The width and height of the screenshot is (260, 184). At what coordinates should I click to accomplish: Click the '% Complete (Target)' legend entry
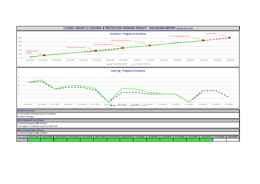click(x=116, y=64)
